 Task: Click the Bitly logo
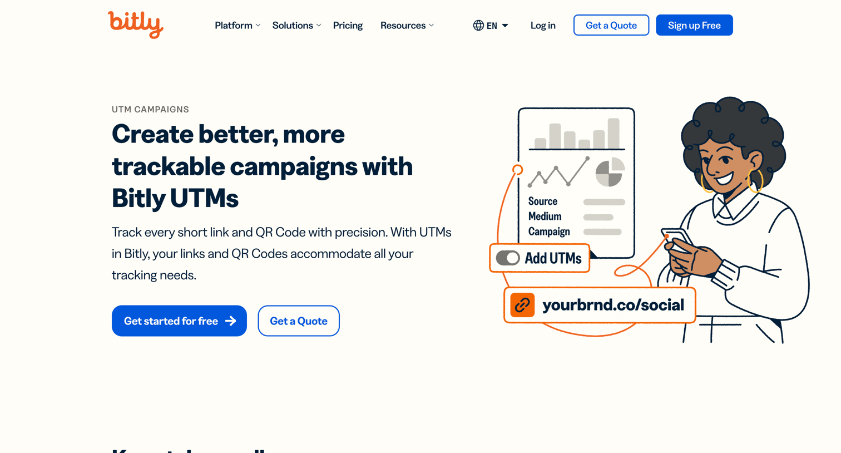tap(136, 24)
